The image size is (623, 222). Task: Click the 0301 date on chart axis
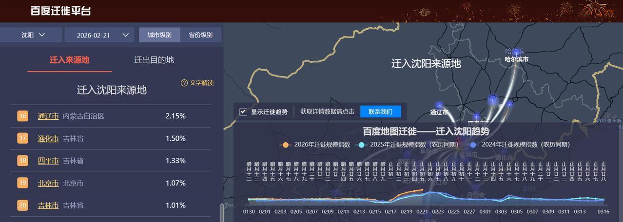485,211
